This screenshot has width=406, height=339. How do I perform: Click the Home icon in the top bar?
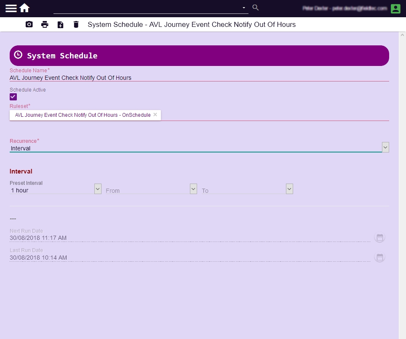click(x=24, y=8)
